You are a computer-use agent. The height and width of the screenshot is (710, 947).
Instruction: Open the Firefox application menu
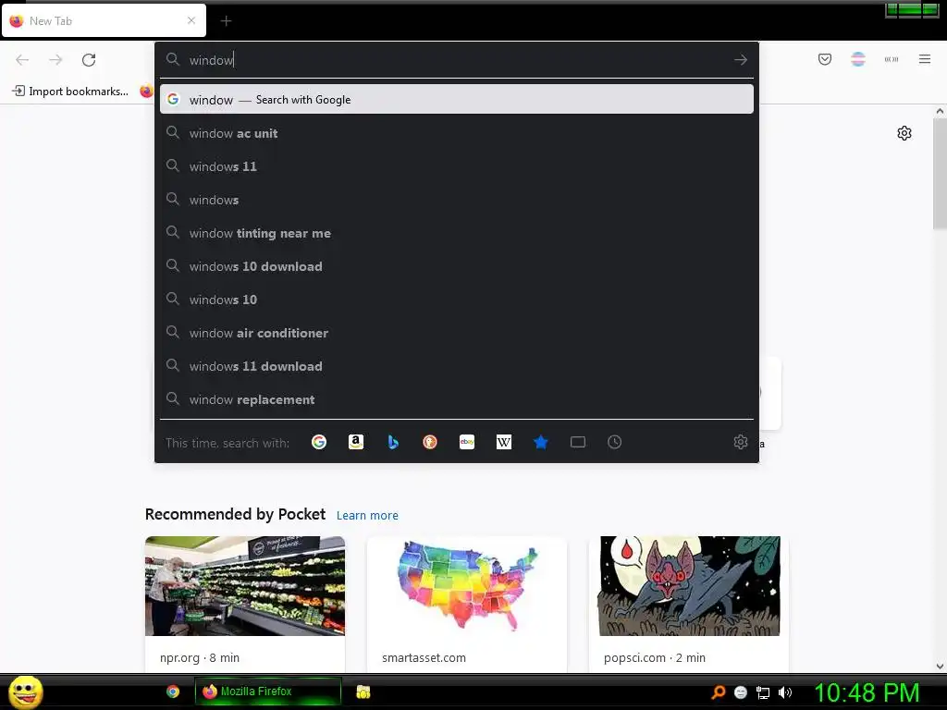pyautogui.click(x=925, y=59)
